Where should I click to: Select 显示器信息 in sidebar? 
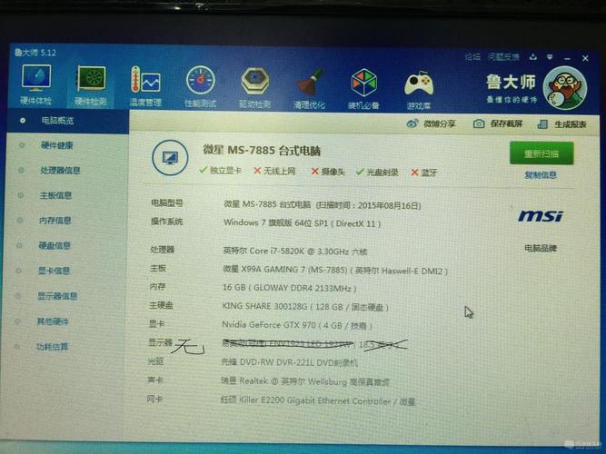pyautogui.click(x=57, y=296)
